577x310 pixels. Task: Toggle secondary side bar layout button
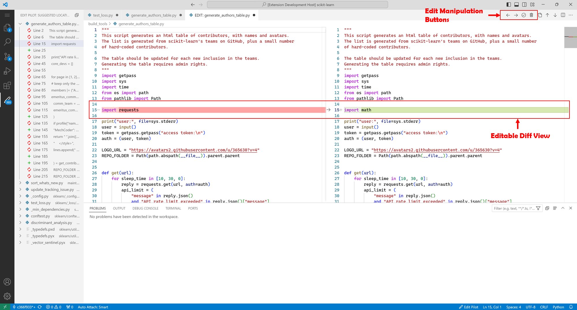click(524, 5)
